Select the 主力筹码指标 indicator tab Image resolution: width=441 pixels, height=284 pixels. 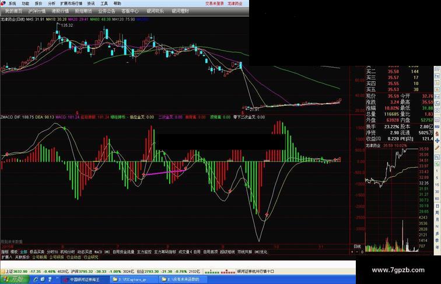[165, 252]
